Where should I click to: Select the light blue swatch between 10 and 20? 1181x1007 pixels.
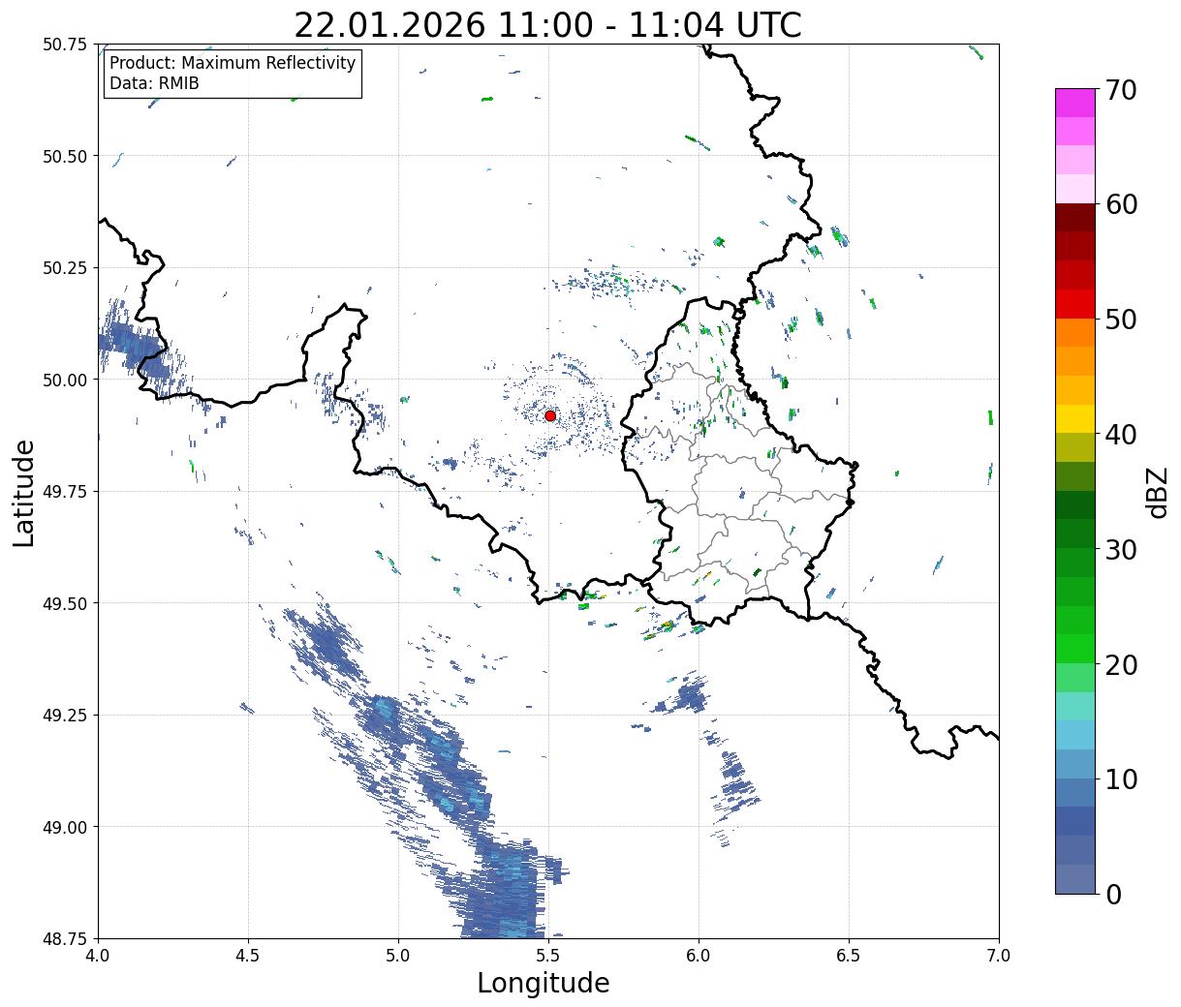click(1075, 735)
